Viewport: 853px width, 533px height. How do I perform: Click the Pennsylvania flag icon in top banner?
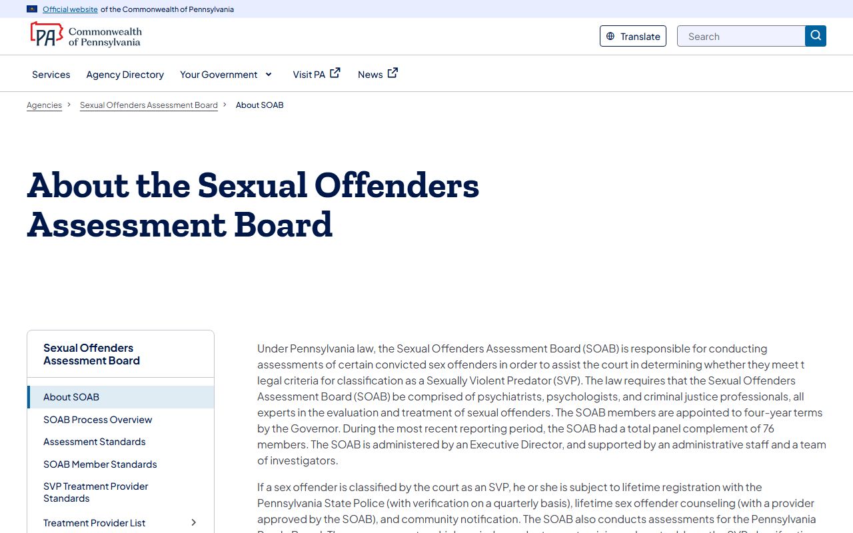[32, 9]
